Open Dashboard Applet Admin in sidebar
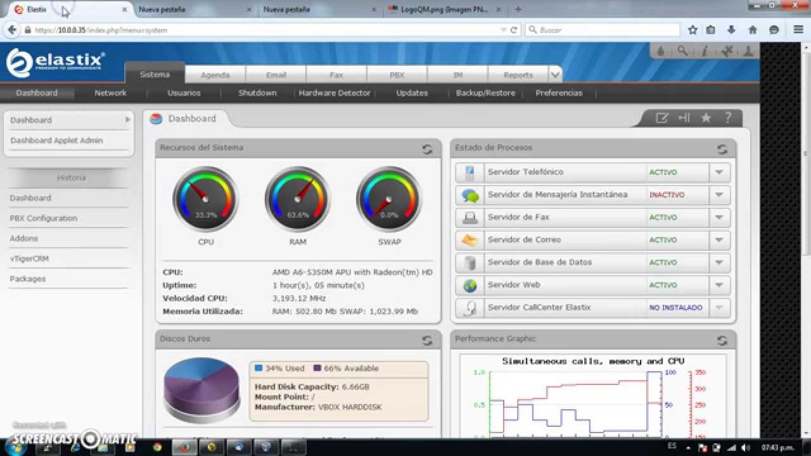This screenshot has width=811, height=456. [56, 141]
